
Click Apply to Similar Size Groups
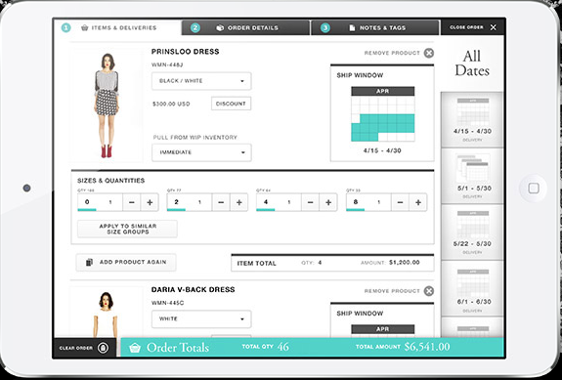pyautogui.click(x=127, y=229)
